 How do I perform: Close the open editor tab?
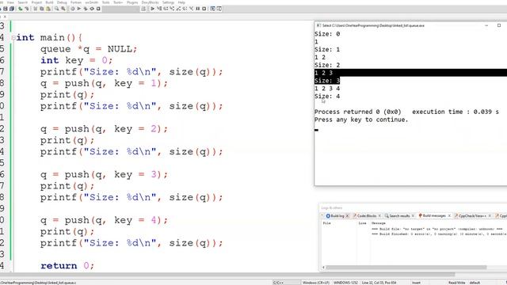[5, 17]
